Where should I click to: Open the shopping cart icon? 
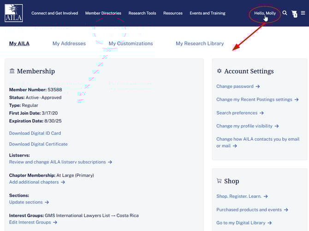coord(294,14)
